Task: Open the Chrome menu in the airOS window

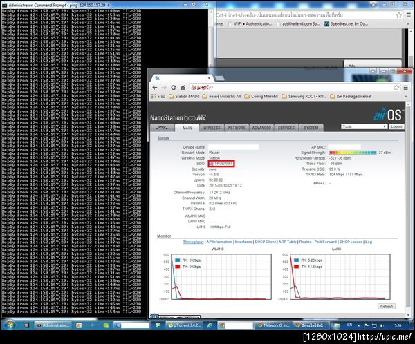Action: [x=406, y=88]
